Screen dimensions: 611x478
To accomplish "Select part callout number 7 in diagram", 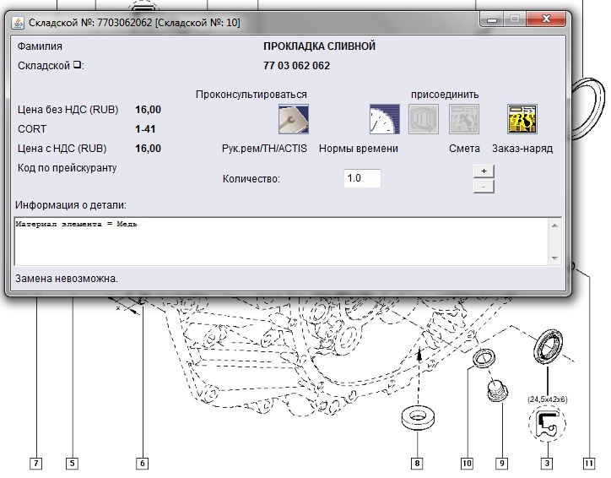I will 36,463.
